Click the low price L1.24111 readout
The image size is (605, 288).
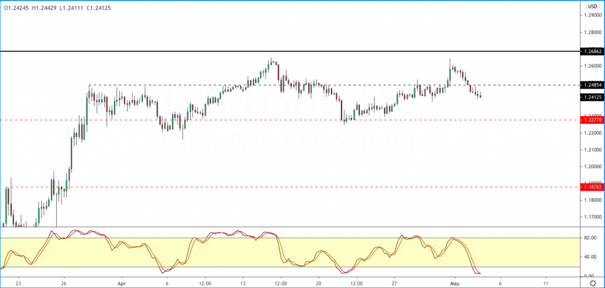[x=71, y=8]
